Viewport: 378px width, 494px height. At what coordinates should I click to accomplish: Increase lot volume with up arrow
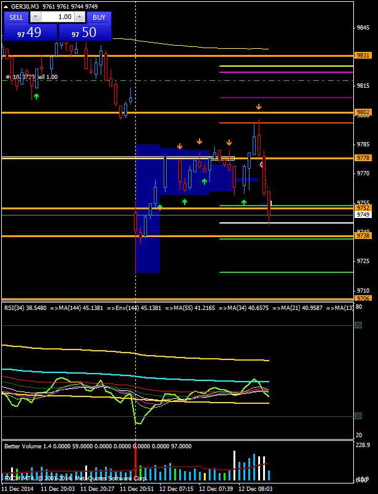[x=80, y=17]
